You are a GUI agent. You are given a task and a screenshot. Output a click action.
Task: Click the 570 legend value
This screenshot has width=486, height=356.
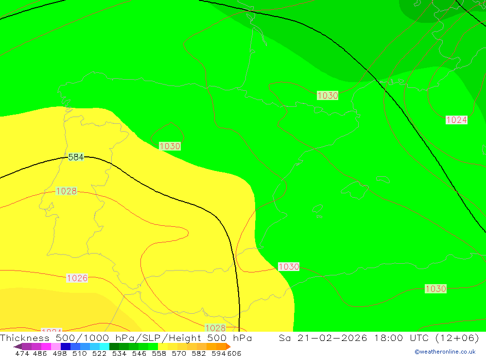178,353
